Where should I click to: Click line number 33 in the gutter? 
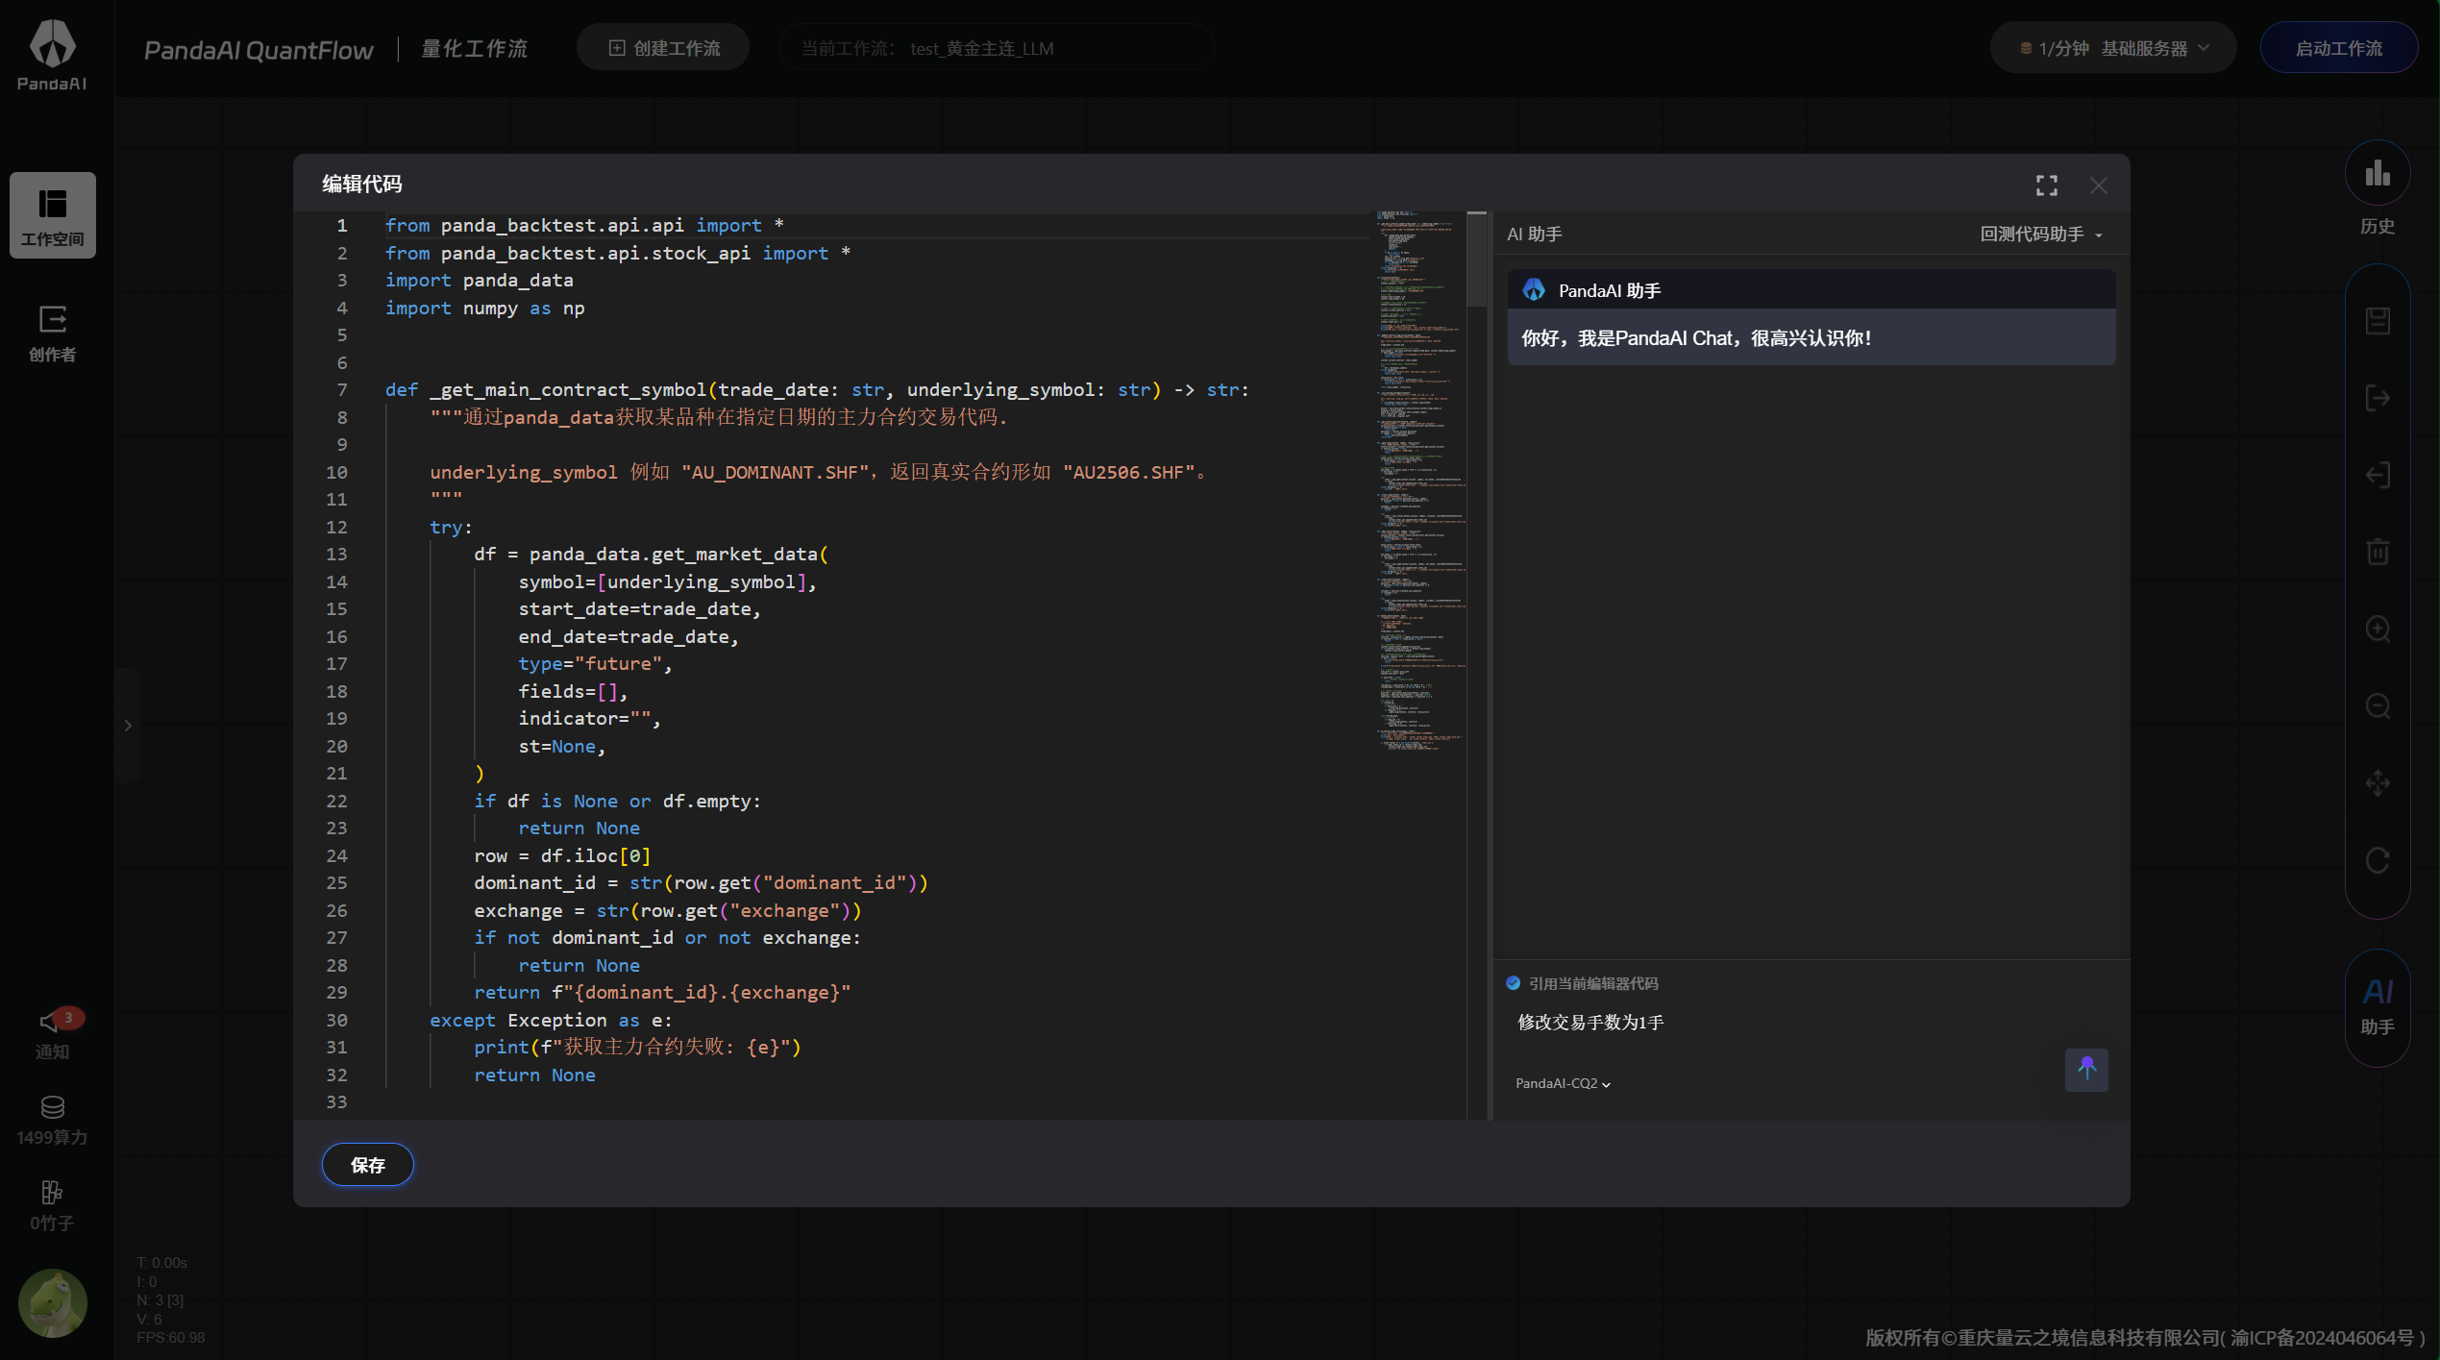pyautogui.click(x=336, y=1102)
